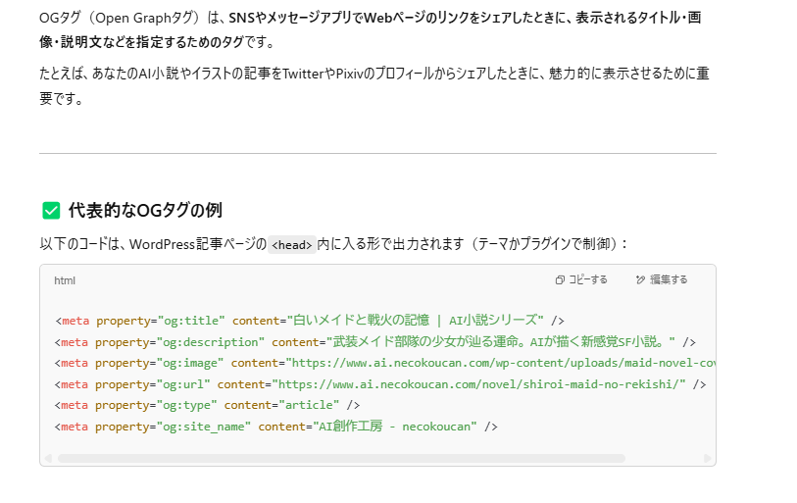Click the copy icon beside コピーする
The height and width of the screenshot is (503, 797).
tap(560, 279)
